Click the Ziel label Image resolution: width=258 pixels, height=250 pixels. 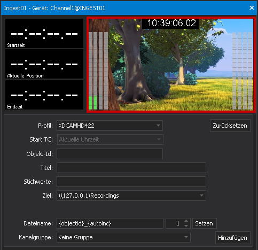[48, 196]
